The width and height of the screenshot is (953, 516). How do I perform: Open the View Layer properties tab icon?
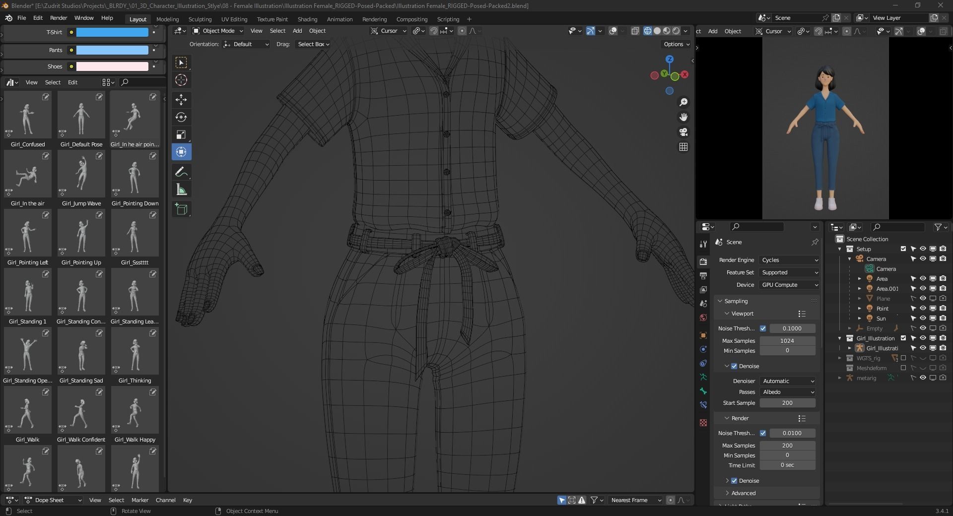click(703, 289)
